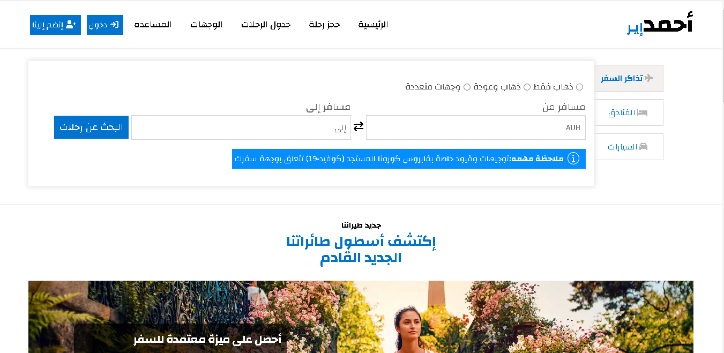Viewport: 724px width, 353px height.
Task: Open the الوجهات menu item
Action: [206, 25]
